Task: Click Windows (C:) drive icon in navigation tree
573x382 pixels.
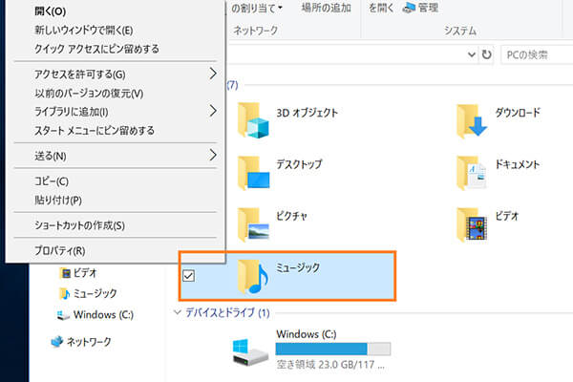Action: (x=63, y=315)
